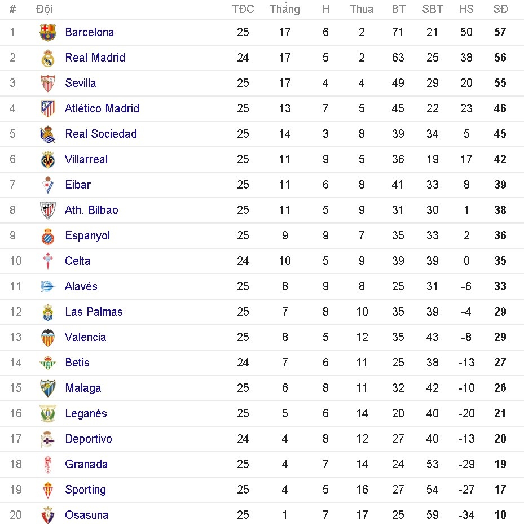This screenshot has width=524, height=524.
Task: Click the Real Madrid club crest
Action: point(48,58)
